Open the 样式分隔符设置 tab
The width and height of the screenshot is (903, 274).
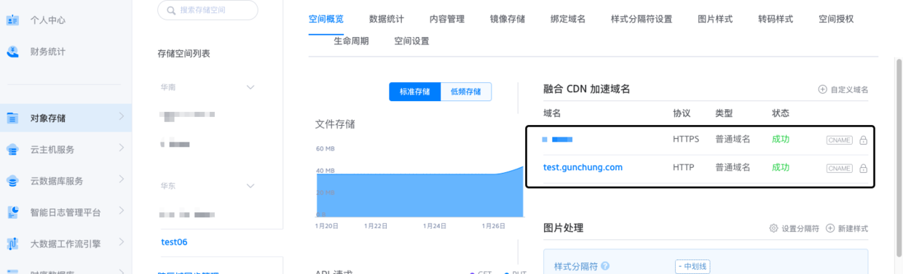click(642, 19)
